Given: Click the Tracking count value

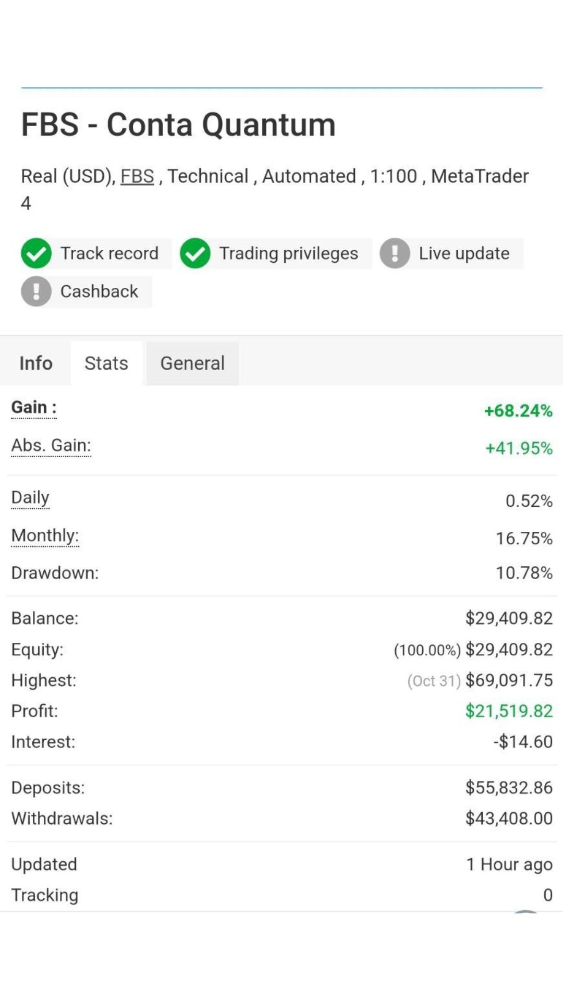Looking at the screenshot, I should click(x=548, y=895).
